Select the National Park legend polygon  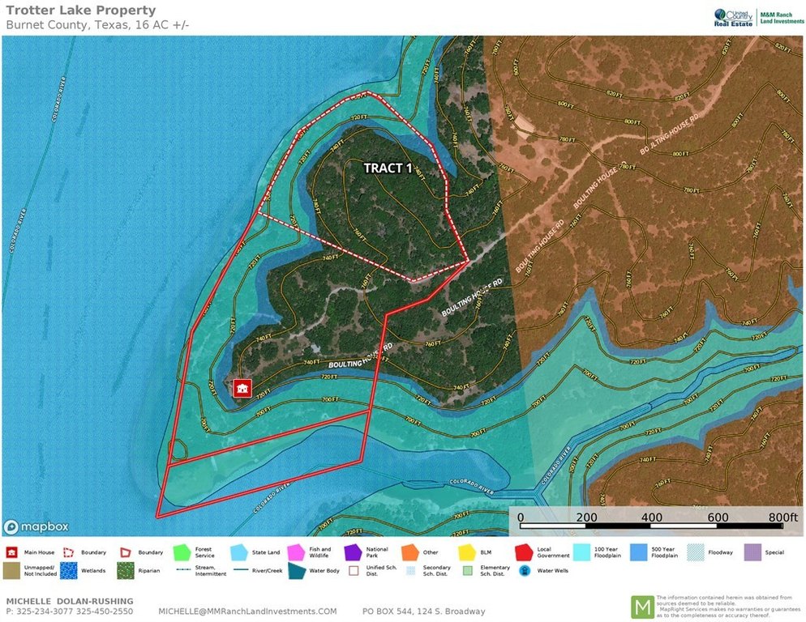353,552
